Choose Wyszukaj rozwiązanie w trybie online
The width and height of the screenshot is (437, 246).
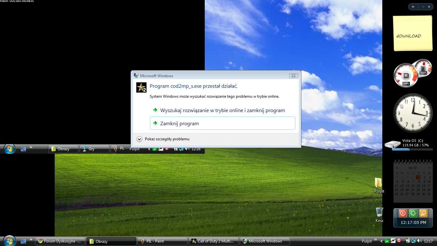click(222, 110)
